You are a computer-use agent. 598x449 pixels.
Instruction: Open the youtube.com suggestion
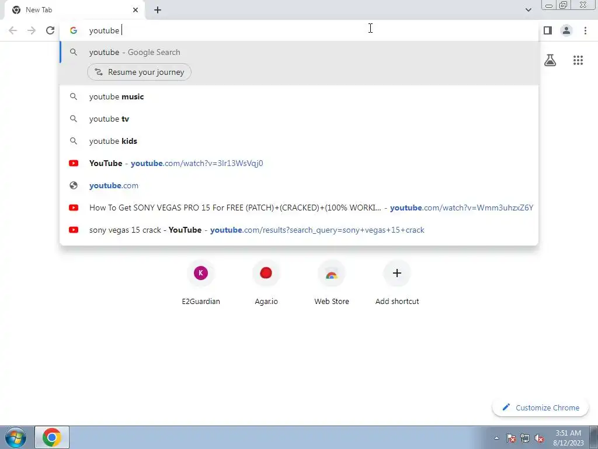pyautogui.click(x=299, y=185)
